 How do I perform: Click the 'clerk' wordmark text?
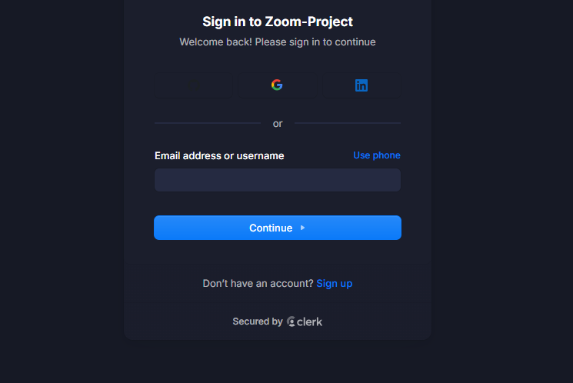pyautogui.click(x=311, y=321)
